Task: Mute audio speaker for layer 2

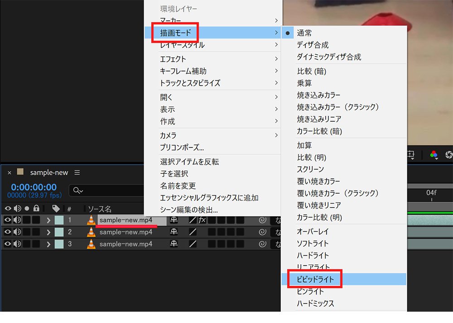Action: 17,232
